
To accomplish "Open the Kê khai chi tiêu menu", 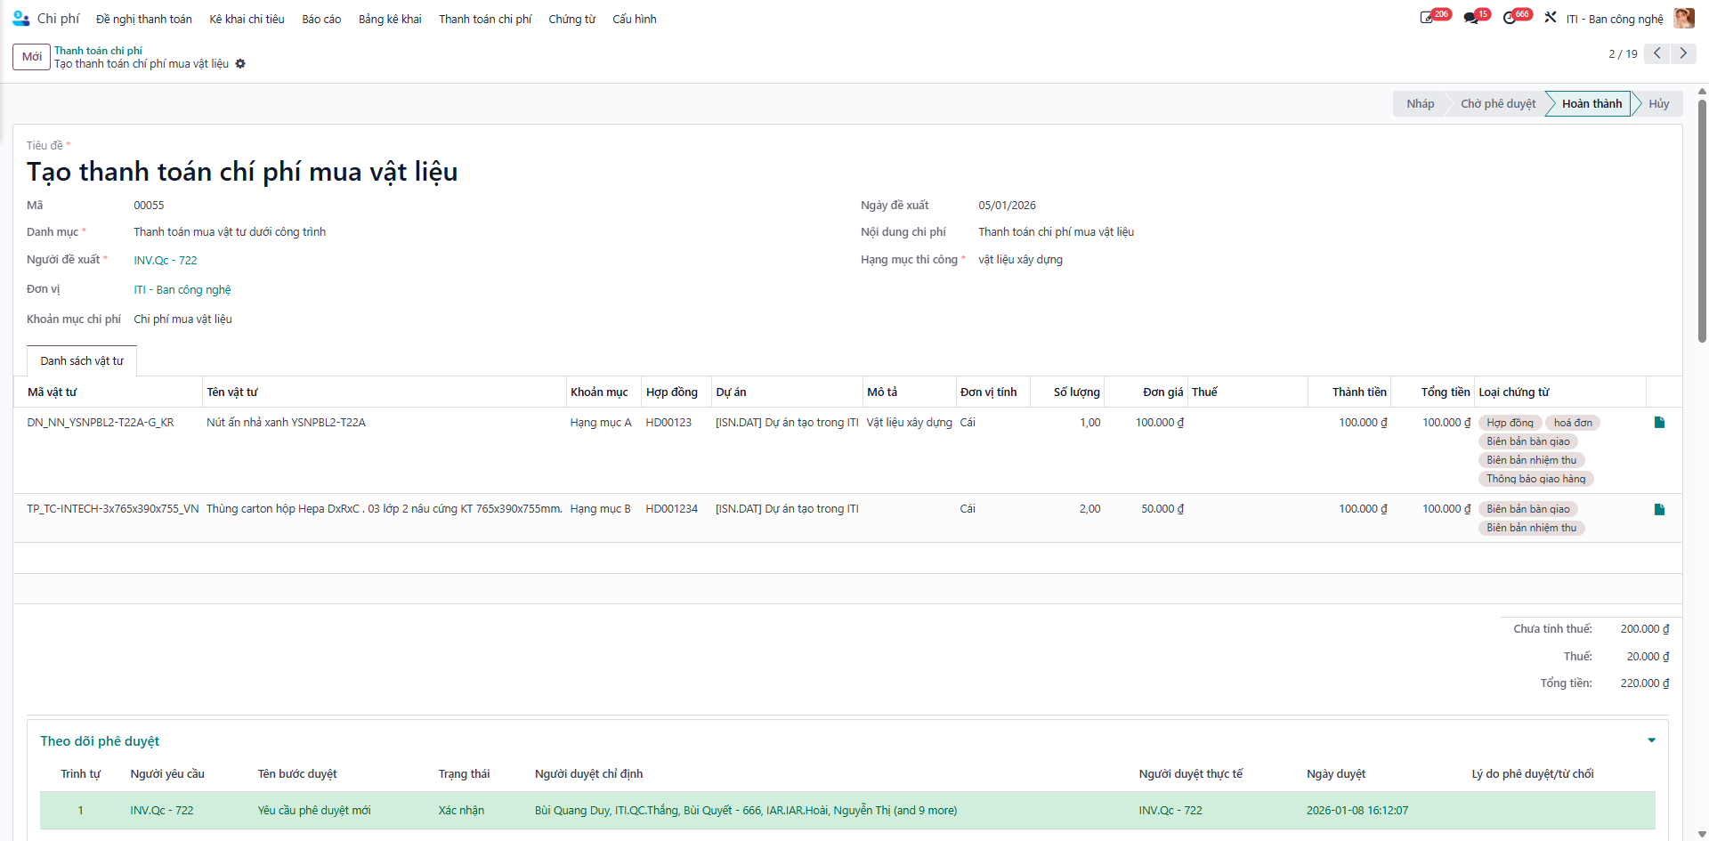I will pyautogui.click(x=247, y=19).
